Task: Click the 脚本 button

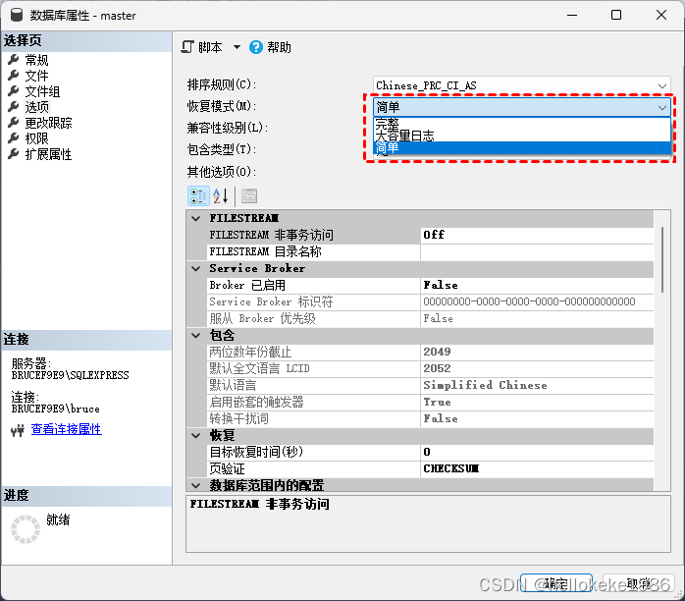Action: pyautogui.click(x=202, y=47)
